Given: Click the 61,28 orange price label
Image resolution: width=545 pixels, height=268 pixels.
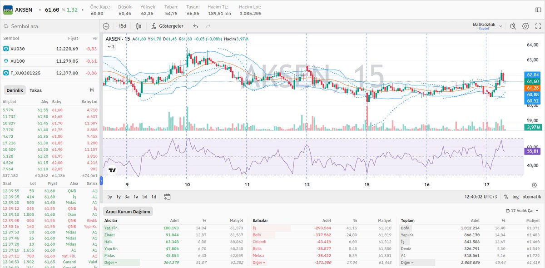Looking at the screenshot, I should 533,87.
